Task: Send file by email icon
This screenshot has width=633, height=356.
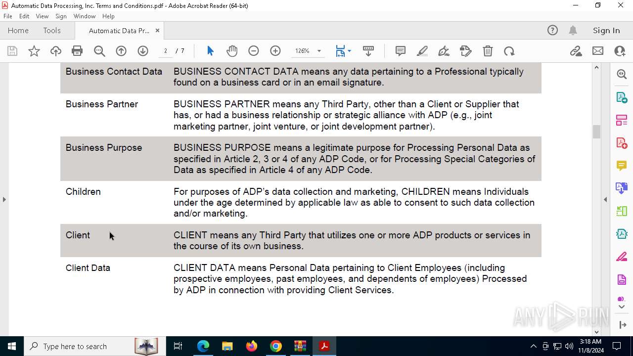Action: point(598,51)
